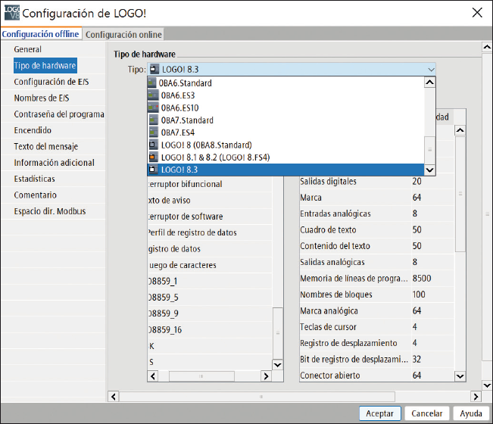The width and height of the screenshot is (493, 424).
Task: Open Contraseña del programa settings
Action: (x=59, y=114)
